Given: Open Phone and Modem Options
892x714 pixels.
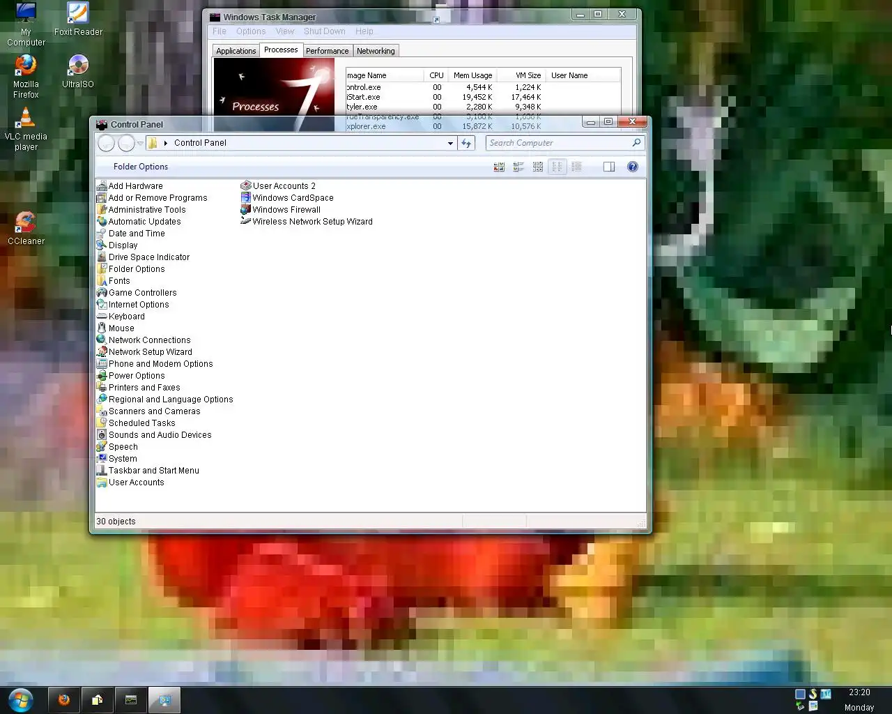Looking at the screenshot, I should coord(155,364).
